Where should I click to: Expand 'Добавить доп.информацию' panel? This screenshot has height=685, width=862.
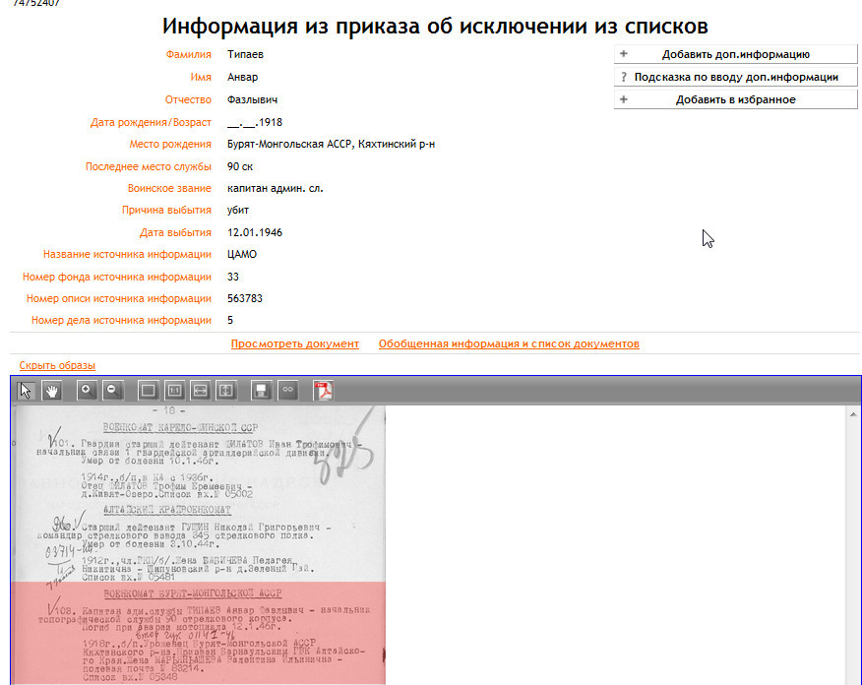(x=735, y=55)
